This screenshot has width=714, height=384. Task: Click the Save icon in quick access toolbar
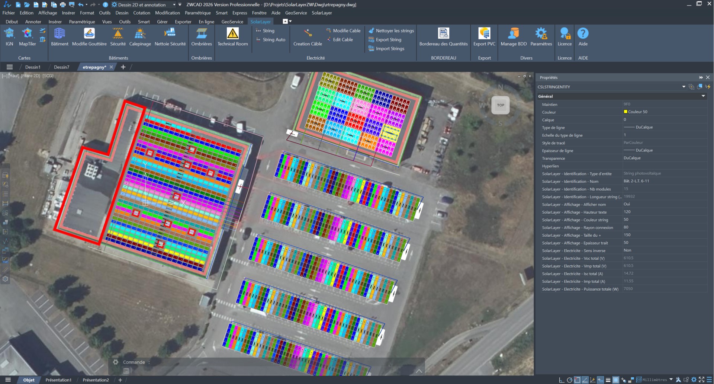click(36, 4)
